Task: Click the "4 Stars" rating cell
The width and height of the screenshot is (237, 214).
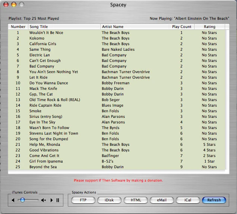Action: click(x=209, y=150)
